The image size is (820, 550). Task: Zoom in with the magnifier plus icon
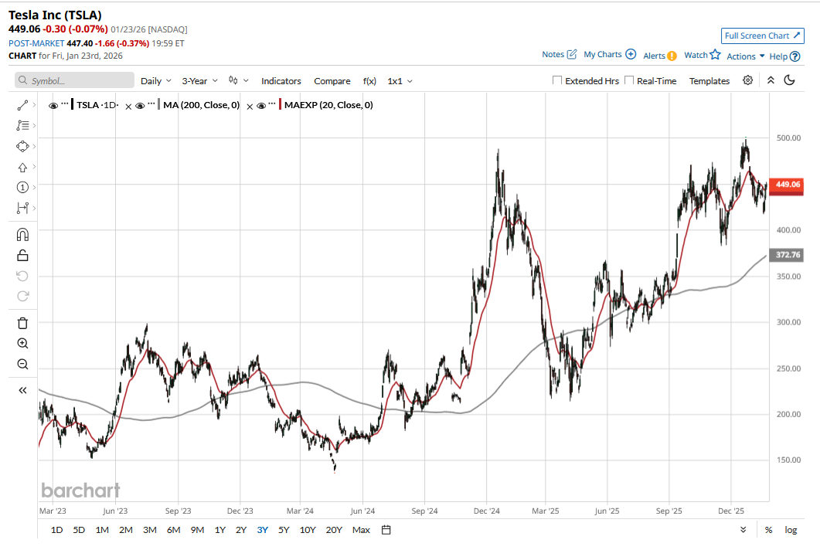[22, 344]
